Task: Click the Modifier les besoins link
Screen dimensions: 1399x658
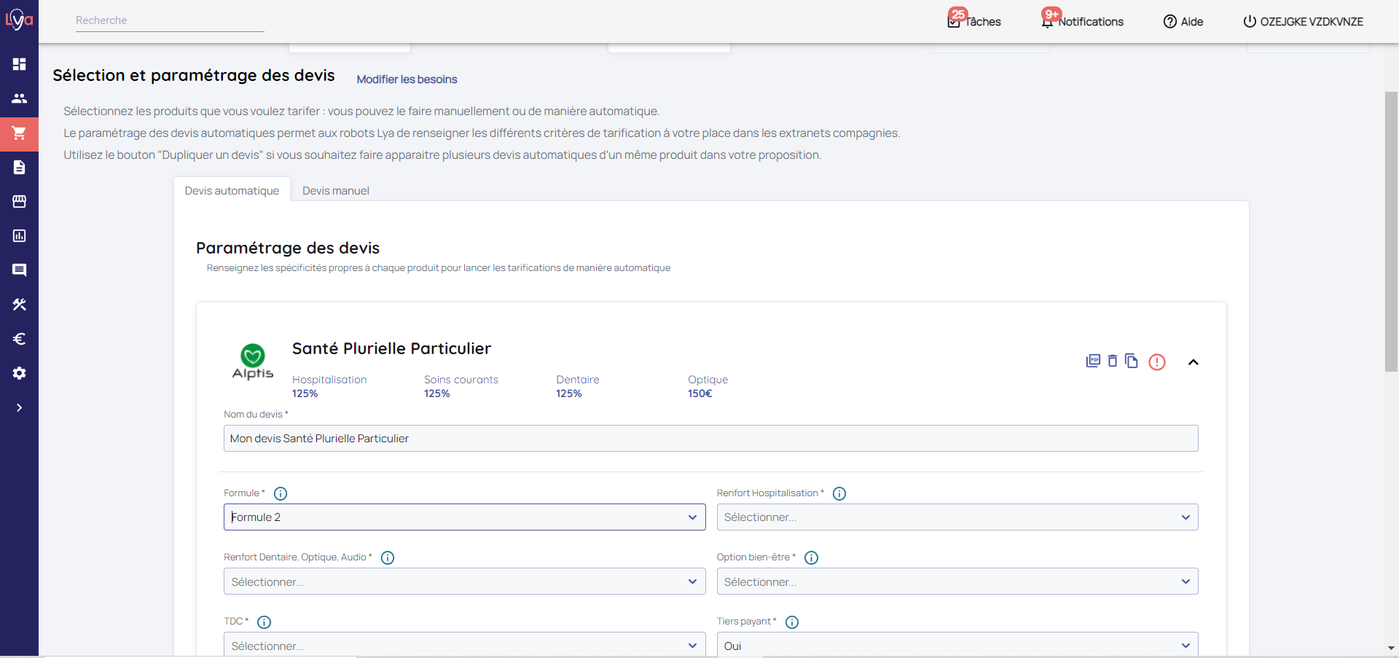Action: click(407, 79)
